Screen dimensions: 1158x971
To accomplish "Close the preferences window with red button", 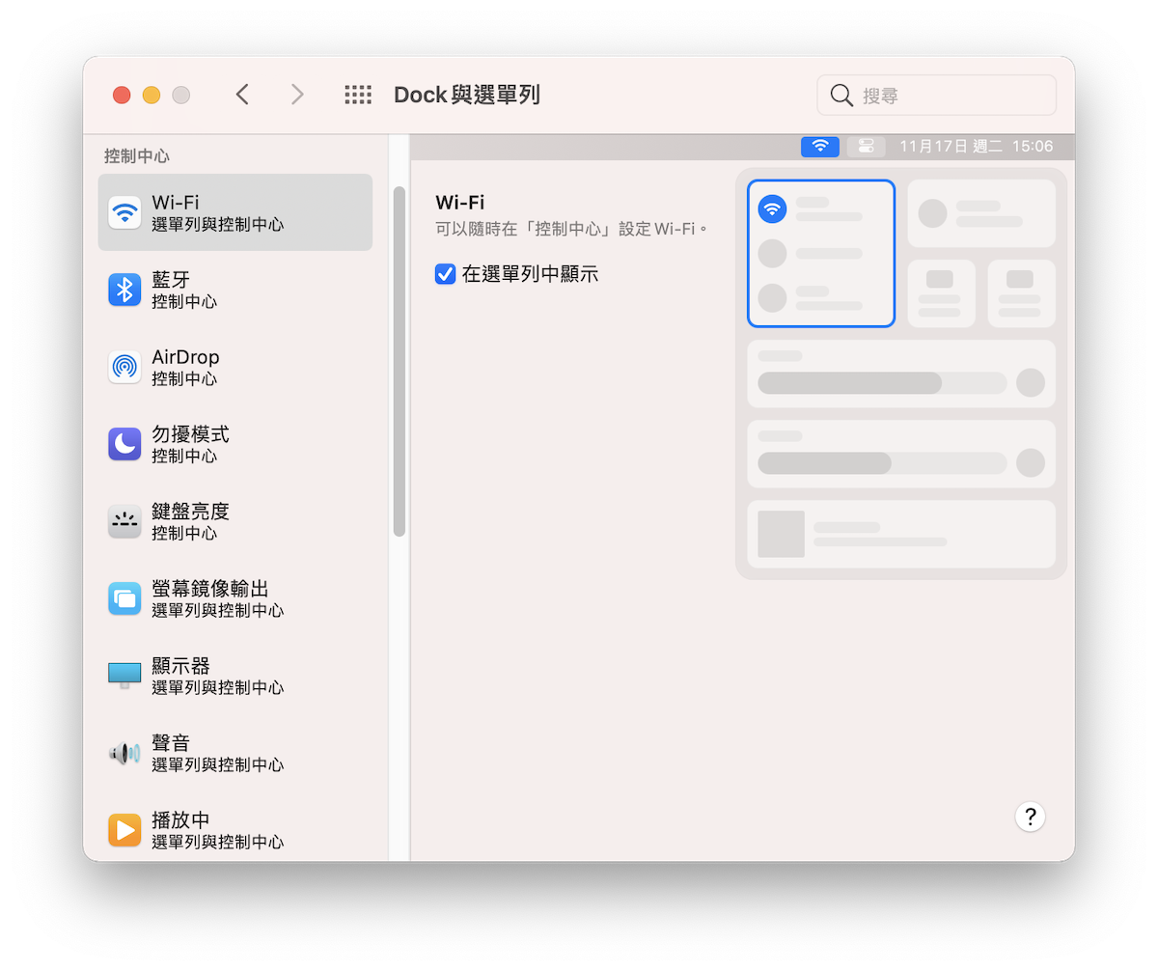I will [x=122, y=95].
